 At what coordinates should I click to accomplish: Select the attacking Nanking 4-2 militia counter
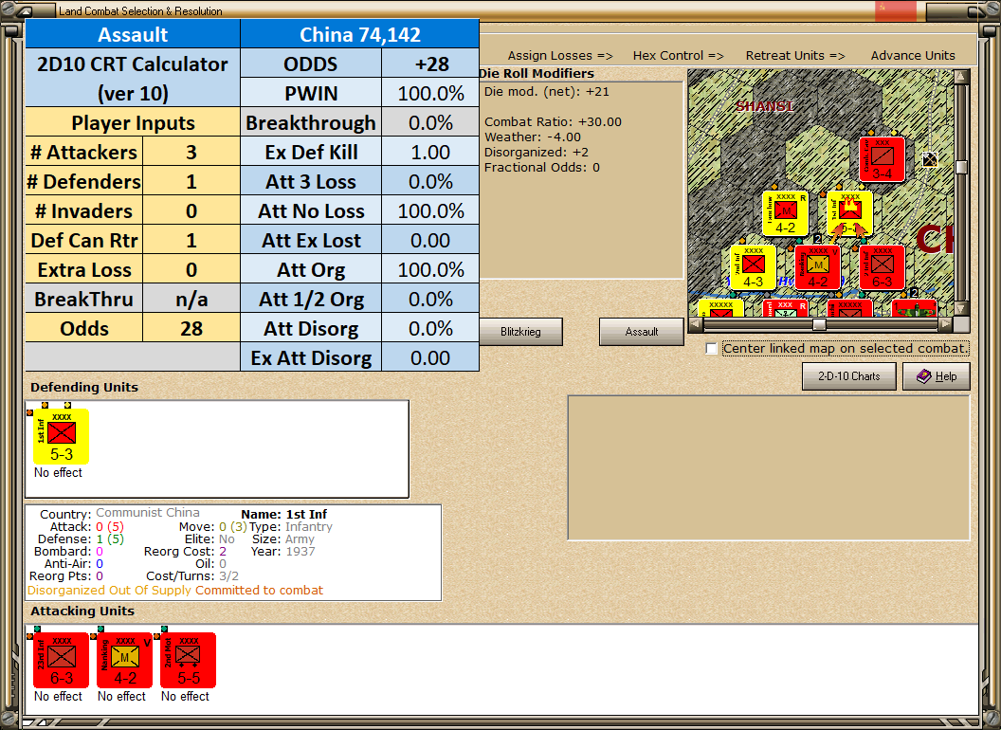[x=124, y=660]
